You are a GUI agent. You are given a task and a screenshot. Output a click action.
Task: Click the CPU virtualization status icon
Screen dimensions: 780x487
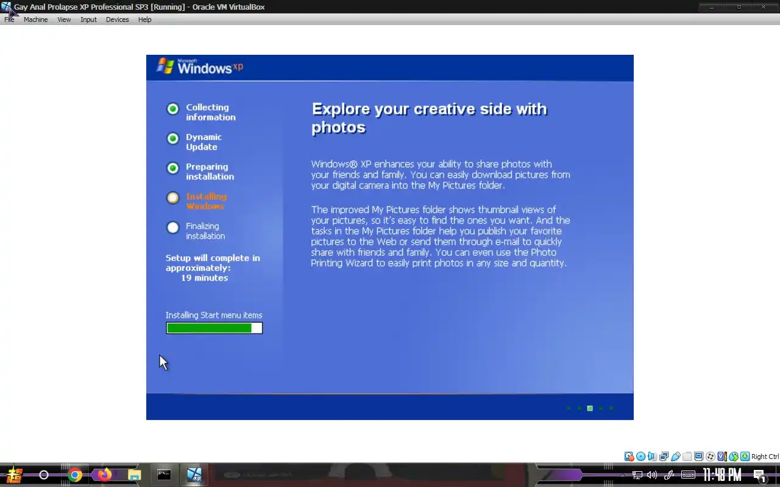click(721, 457)
